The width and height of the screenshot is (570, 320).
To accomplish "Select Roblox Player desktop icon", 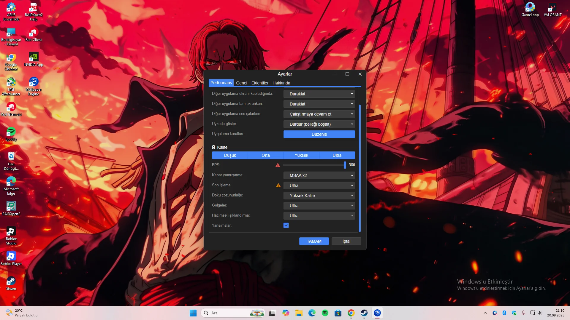I will click(11, 258).
